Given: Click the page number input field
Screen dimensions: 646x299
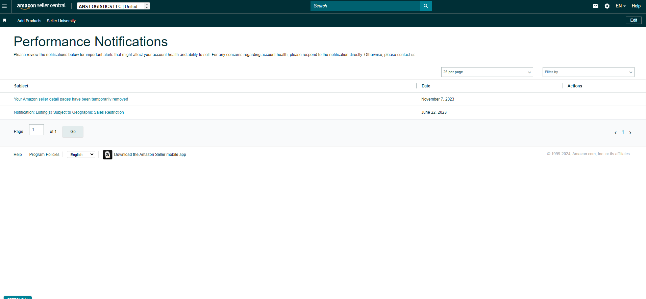Looking at the screenshot, I should coord(36,130).
